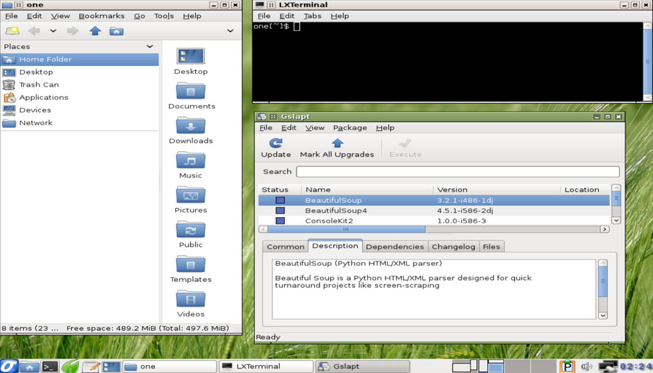Sort packages by the Name column header
The height and width of the screenshot is (373, 653).
[367, 189]
